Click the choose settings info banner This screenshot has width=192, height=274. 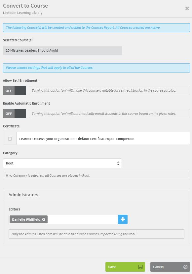(96, 68)
